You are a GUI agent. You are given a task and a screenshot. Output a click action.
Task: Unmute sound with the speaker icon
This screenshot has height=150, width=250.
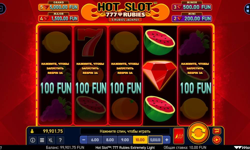click(x=51, y=140)
